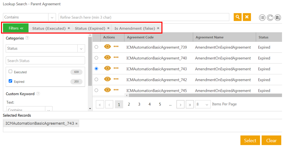
Task: Open more actions for ICMAutomationBasicAgreement_742
Action: click(x=116, y=79)
